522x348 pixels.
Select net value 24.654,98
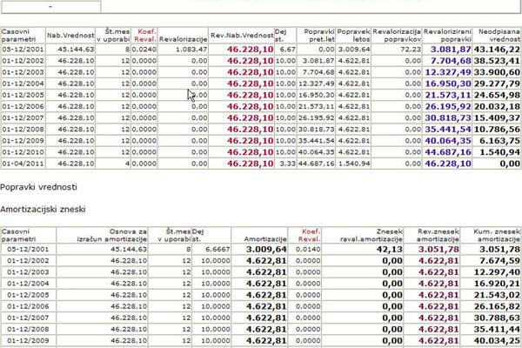point(497,95)
